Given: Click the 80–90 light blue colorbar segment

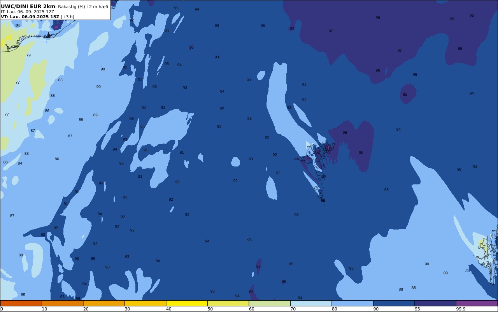Looking at the screenshot, I should click(x=352, y=303).
